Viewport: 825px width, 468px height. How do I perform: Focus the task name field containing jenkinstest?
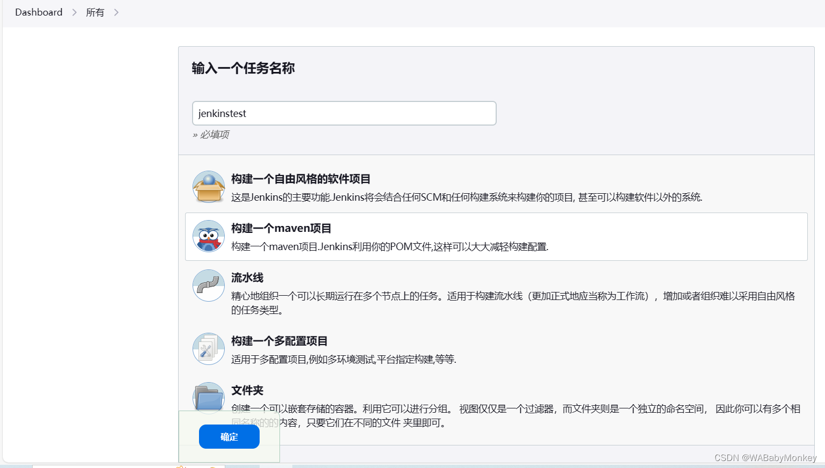click(344, 113)
